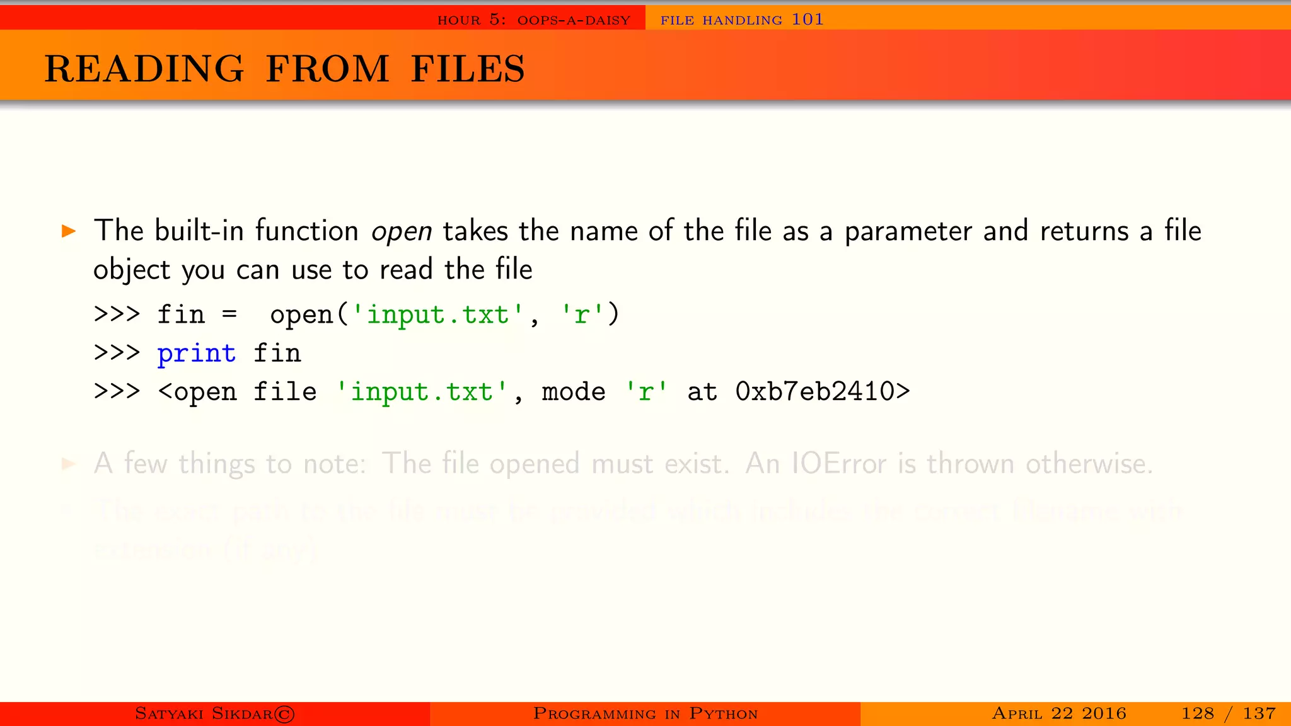Open the 'Hour 5: Oops-a-daisy' section link
Image resolution: width=1291 pixels, height=726 pixels.
click(x=534, y=20)
